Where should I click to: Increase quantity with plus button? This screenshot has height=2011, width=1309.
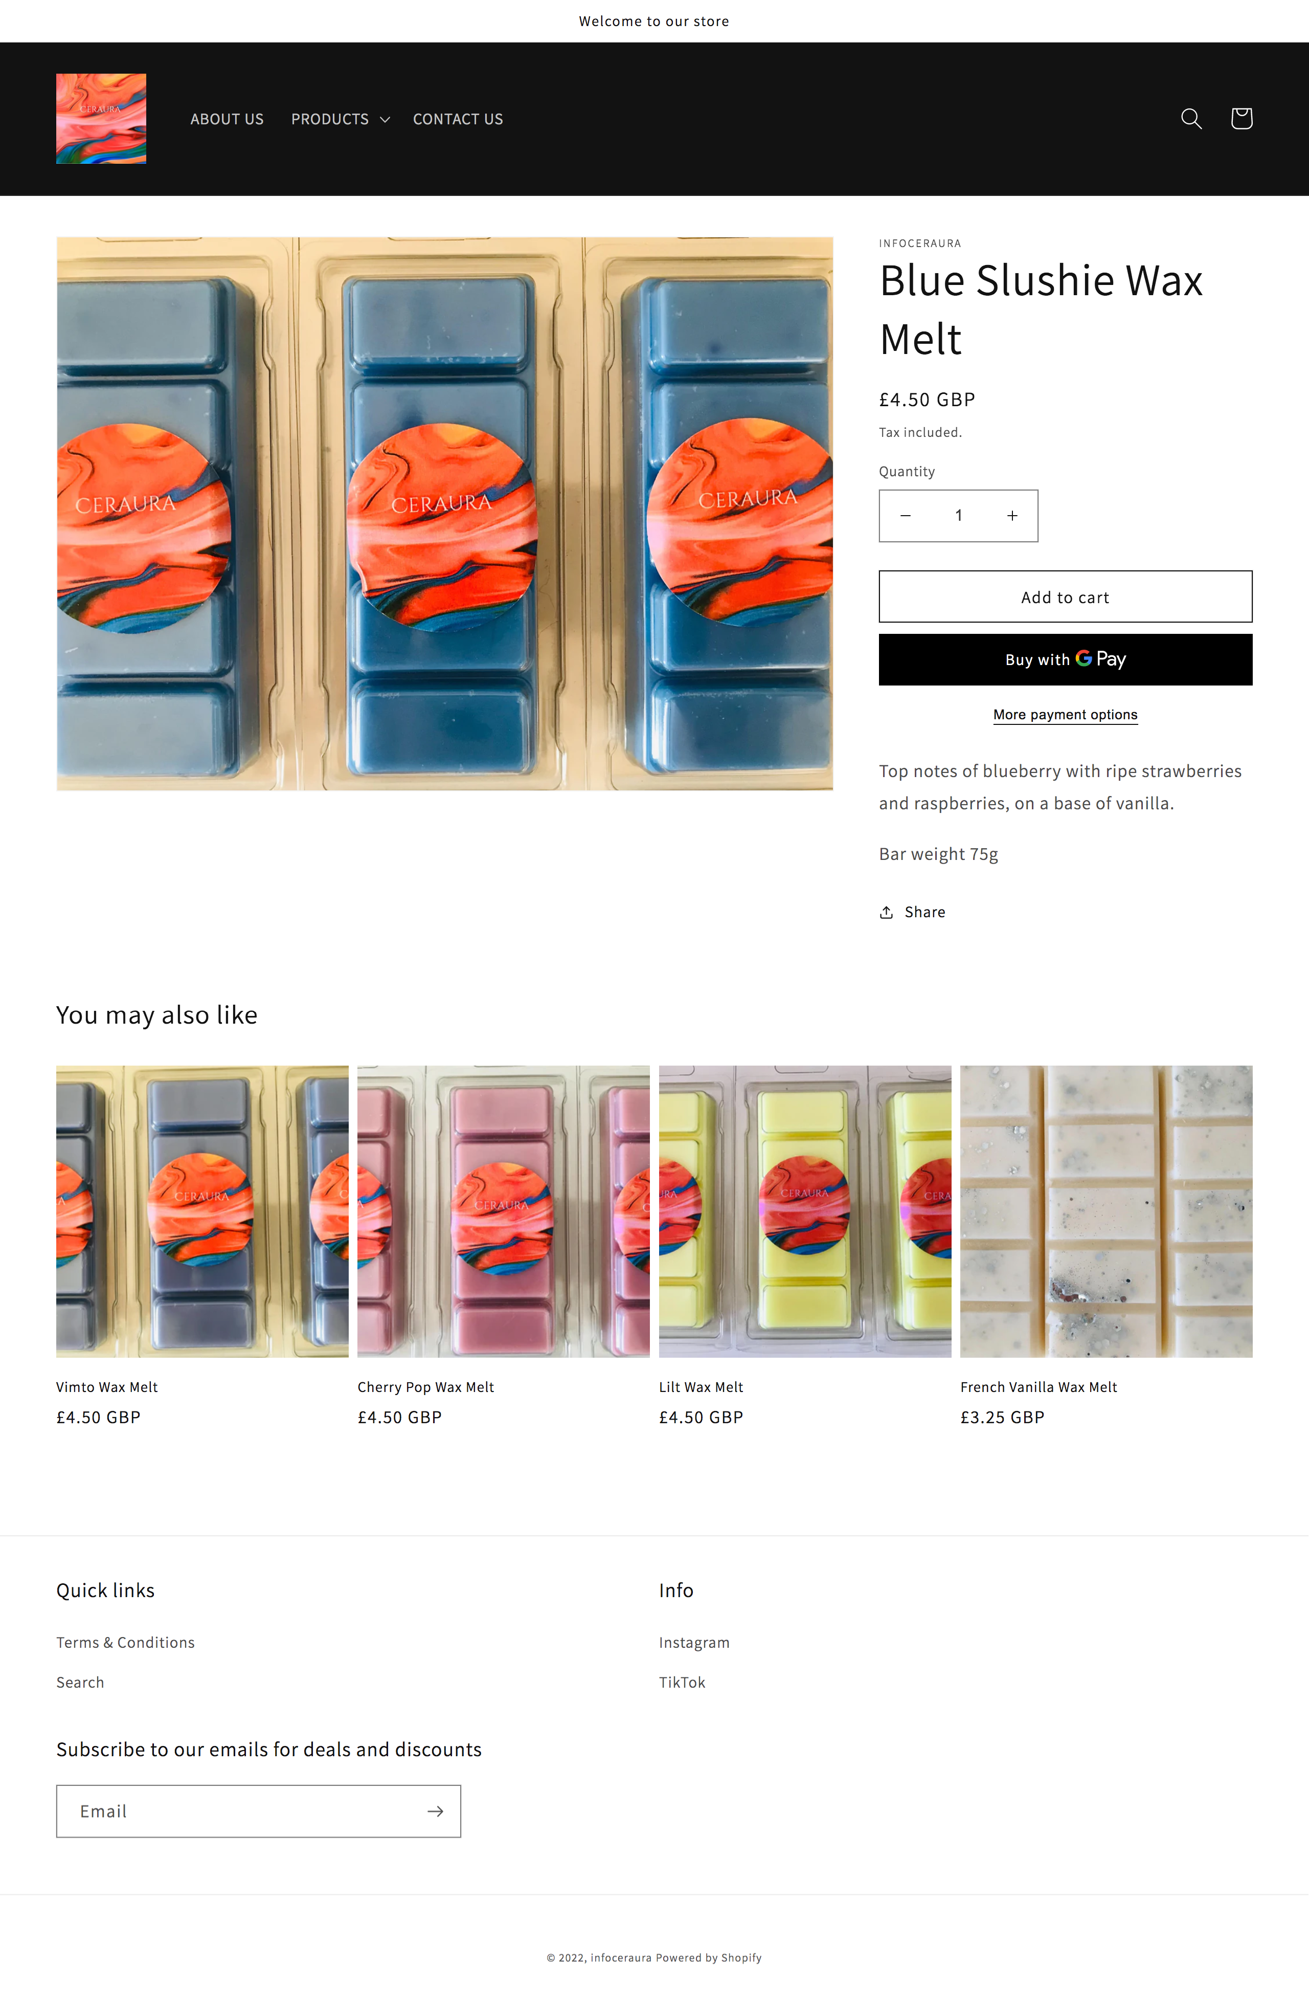click(1012, 516)
